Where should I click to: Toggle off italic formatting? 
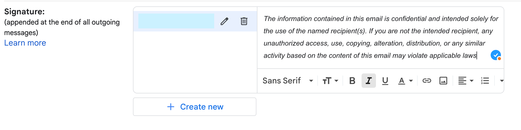pyautogui.click(x=369, y=81)
